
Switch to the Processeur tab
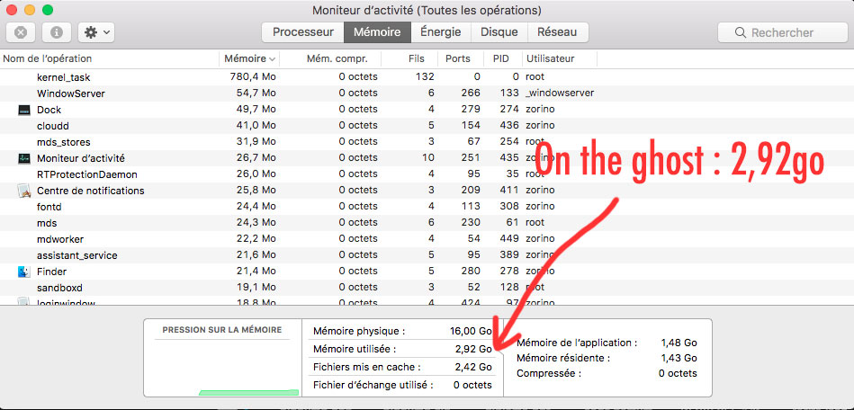(x=303, y=32)
